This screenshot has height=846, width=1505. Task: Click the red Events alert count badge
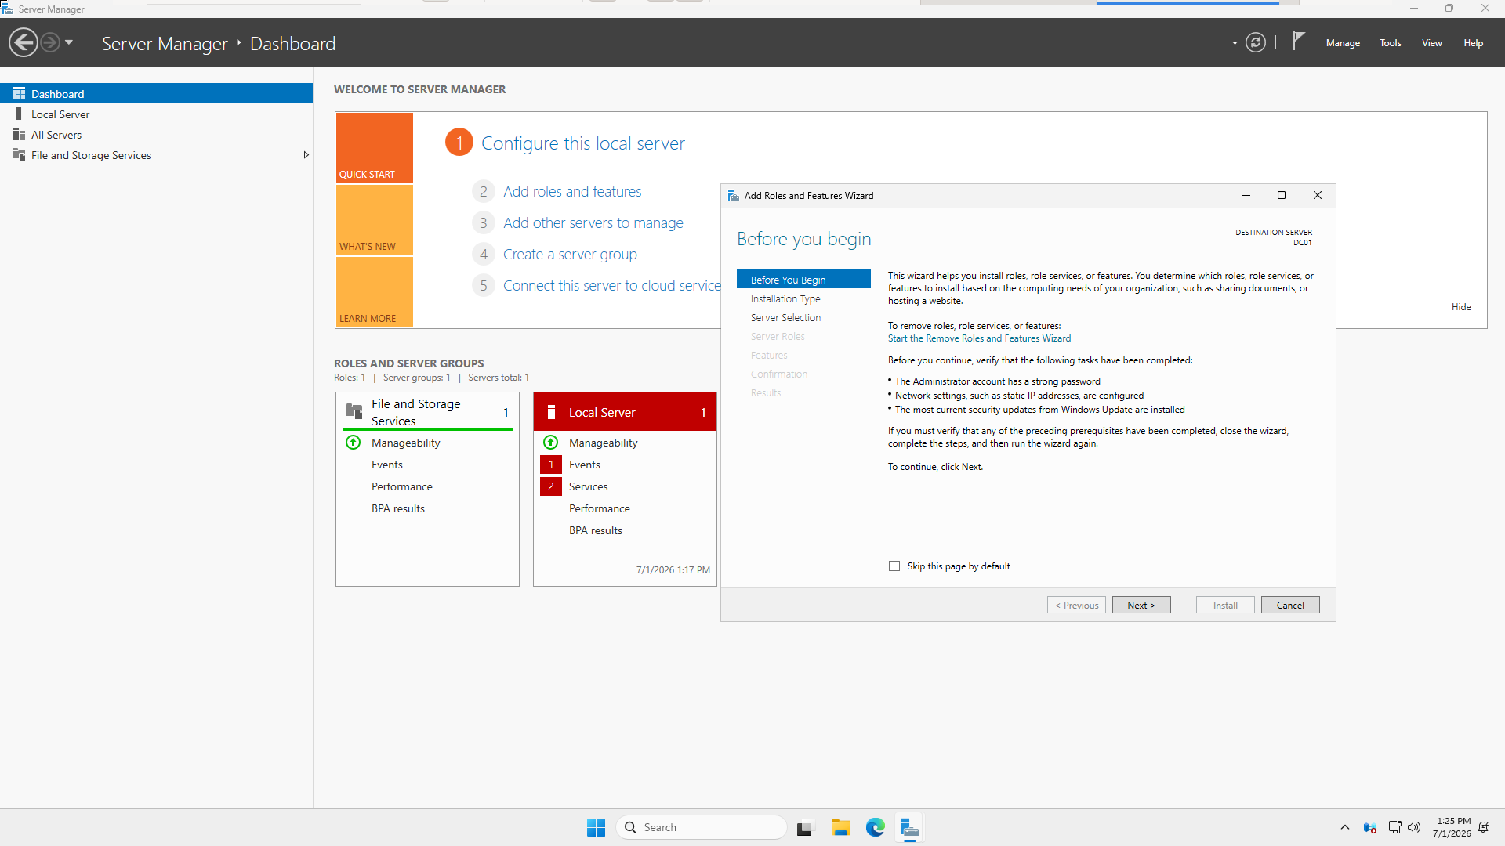point(551,465)
